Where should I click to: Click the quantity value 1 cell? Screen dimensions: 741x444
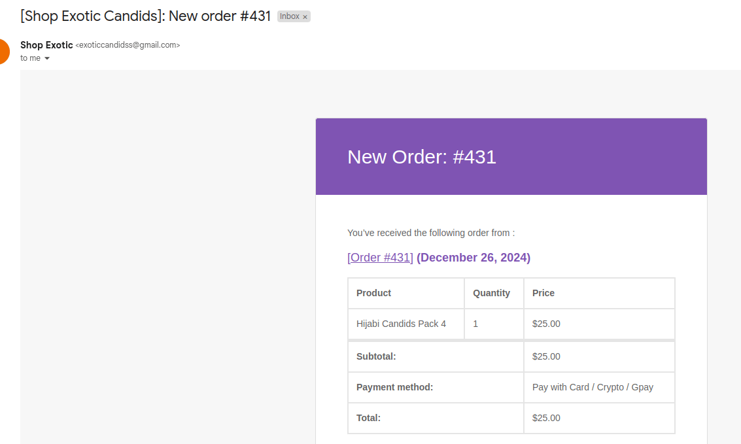point(475,324)
